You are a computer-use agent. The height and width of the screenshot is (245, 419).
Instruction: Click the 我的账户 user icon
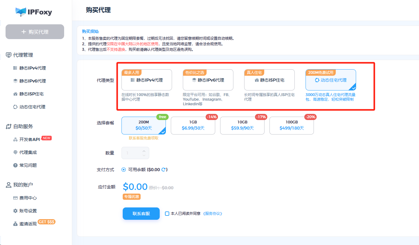(9, 185)
